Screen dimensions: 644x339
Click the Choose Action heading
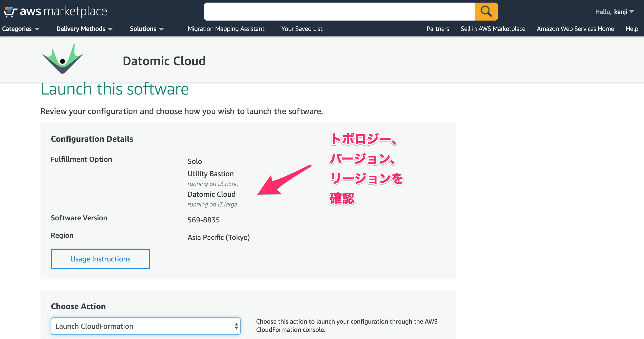[x=78, y=306]
